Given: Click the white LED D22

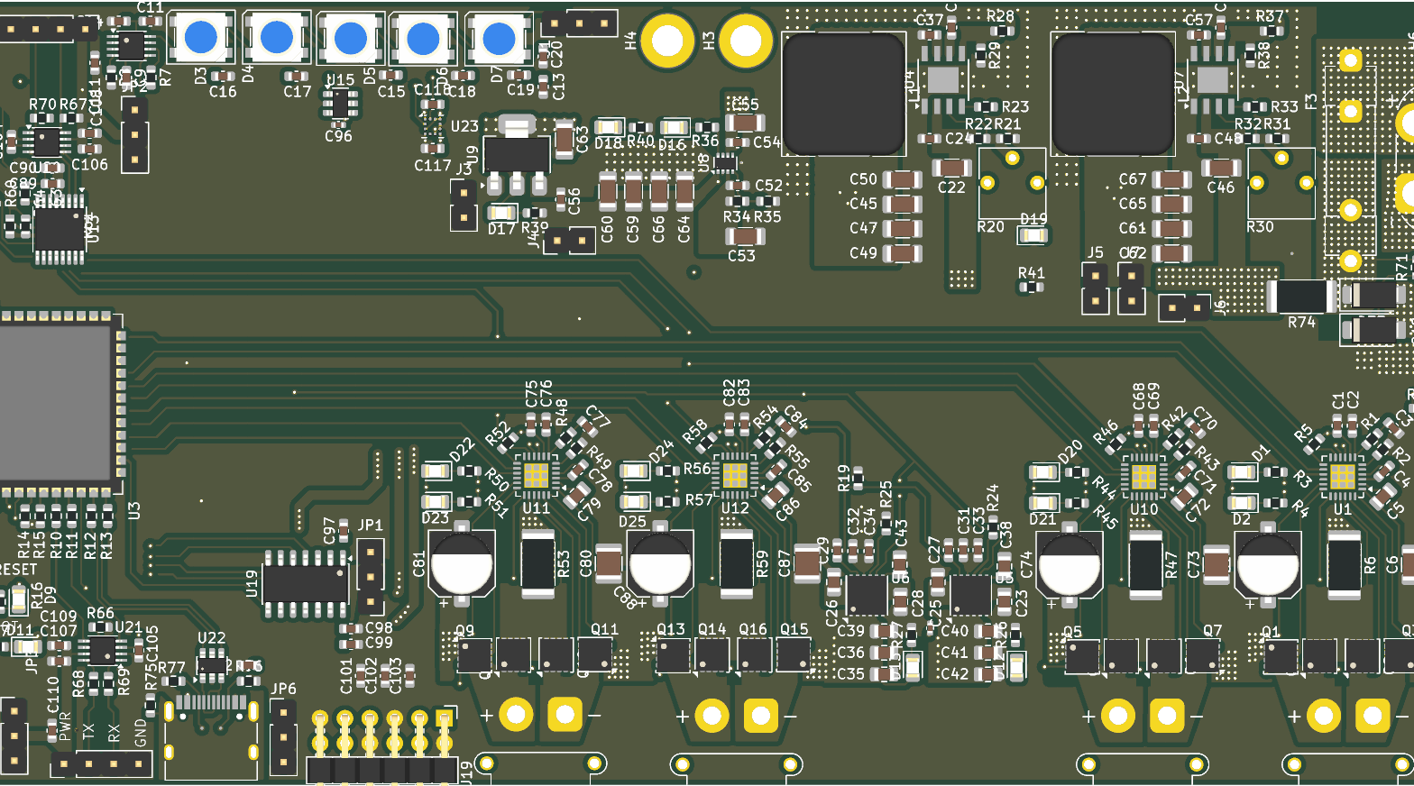Looking at the screenshot, I should 436,471.
